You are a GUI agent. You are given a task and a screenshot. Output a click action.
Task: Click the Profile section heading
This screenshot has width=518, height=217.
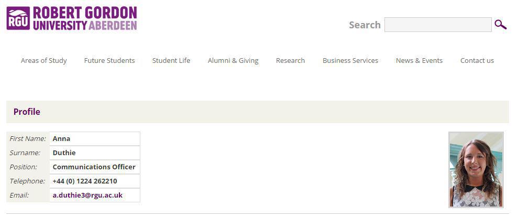pos(27,112)
